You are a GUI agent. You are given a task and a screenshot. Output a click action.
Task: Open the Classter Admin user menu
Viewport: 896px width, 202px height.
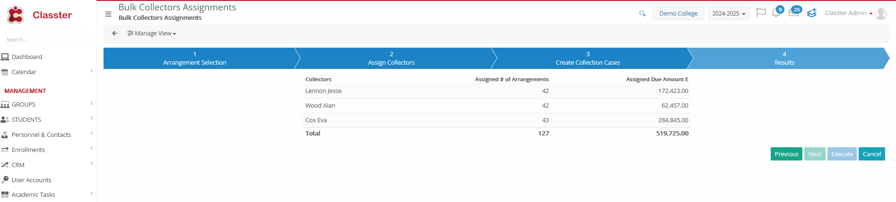[x=848, y=13]
